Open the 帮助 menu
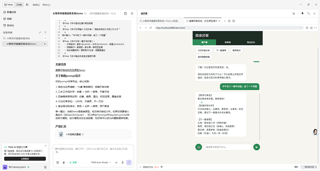 pos(46,5)
